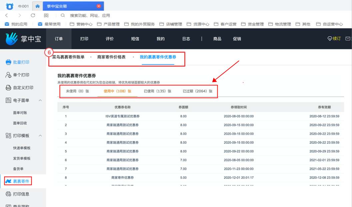Close the 掌中宝交易 tab

[99, 6]
